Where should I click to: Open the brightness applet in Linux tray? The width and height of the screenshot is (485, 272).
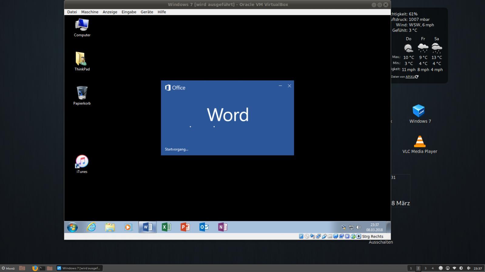(461, 268)
